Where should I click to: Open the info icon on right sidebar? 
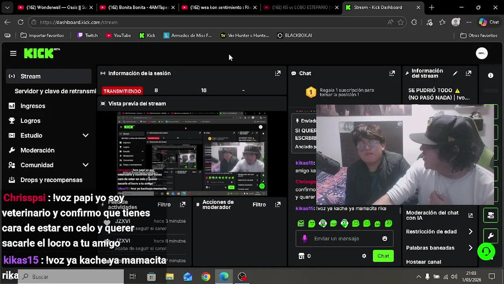click(x=491, y=75)
